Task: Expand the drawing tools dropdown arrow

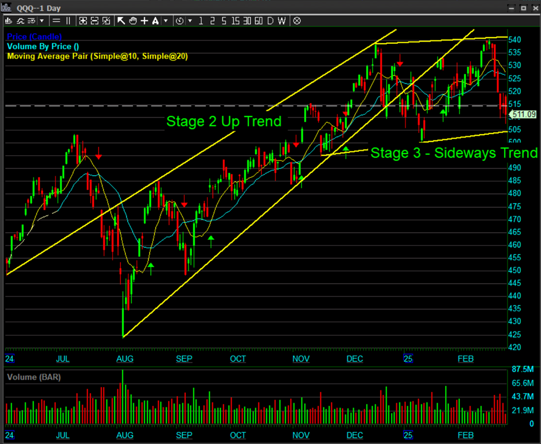Action: point(165,21)
